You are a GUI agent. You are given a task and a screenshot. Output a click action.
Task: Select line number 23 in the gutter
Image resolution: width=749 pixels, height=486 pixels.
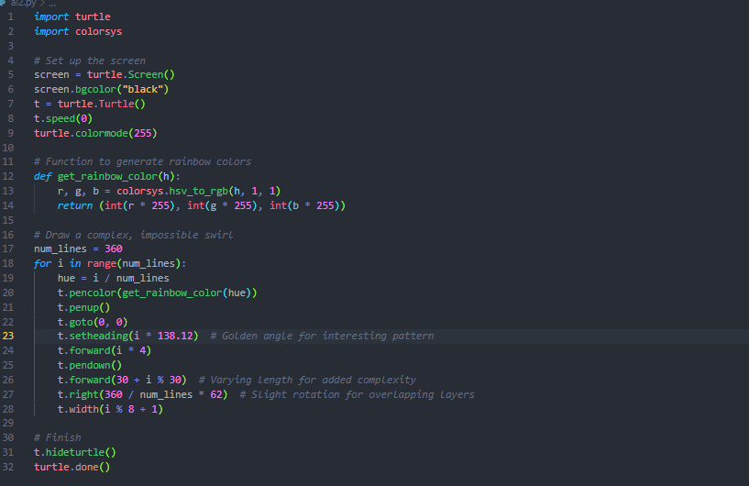click(8, 337)
